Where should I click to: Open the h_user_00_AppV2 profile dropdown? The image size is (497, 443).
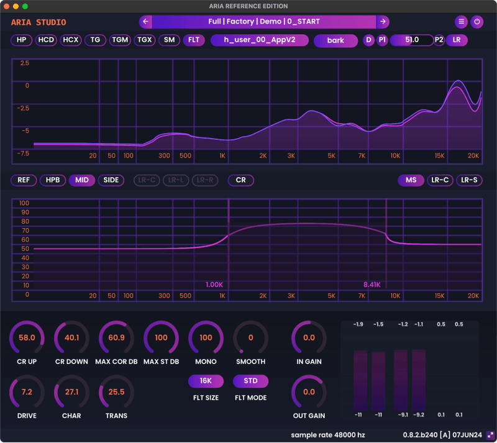[260, 40]
